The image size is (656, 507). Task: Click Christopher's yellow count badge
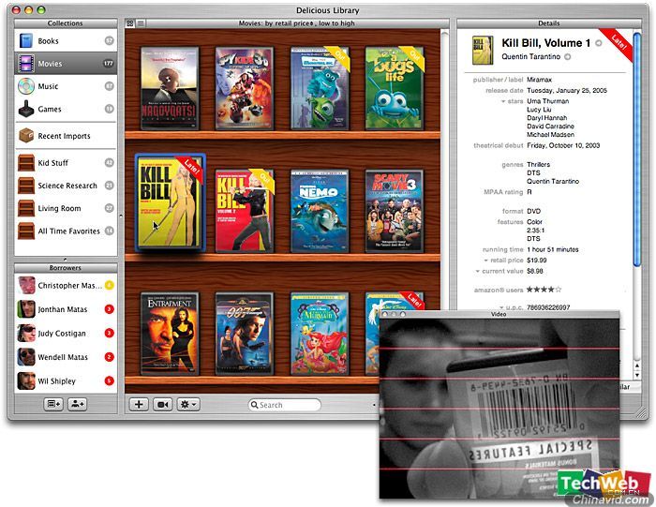pyautogui.click(x=109, y=285)
